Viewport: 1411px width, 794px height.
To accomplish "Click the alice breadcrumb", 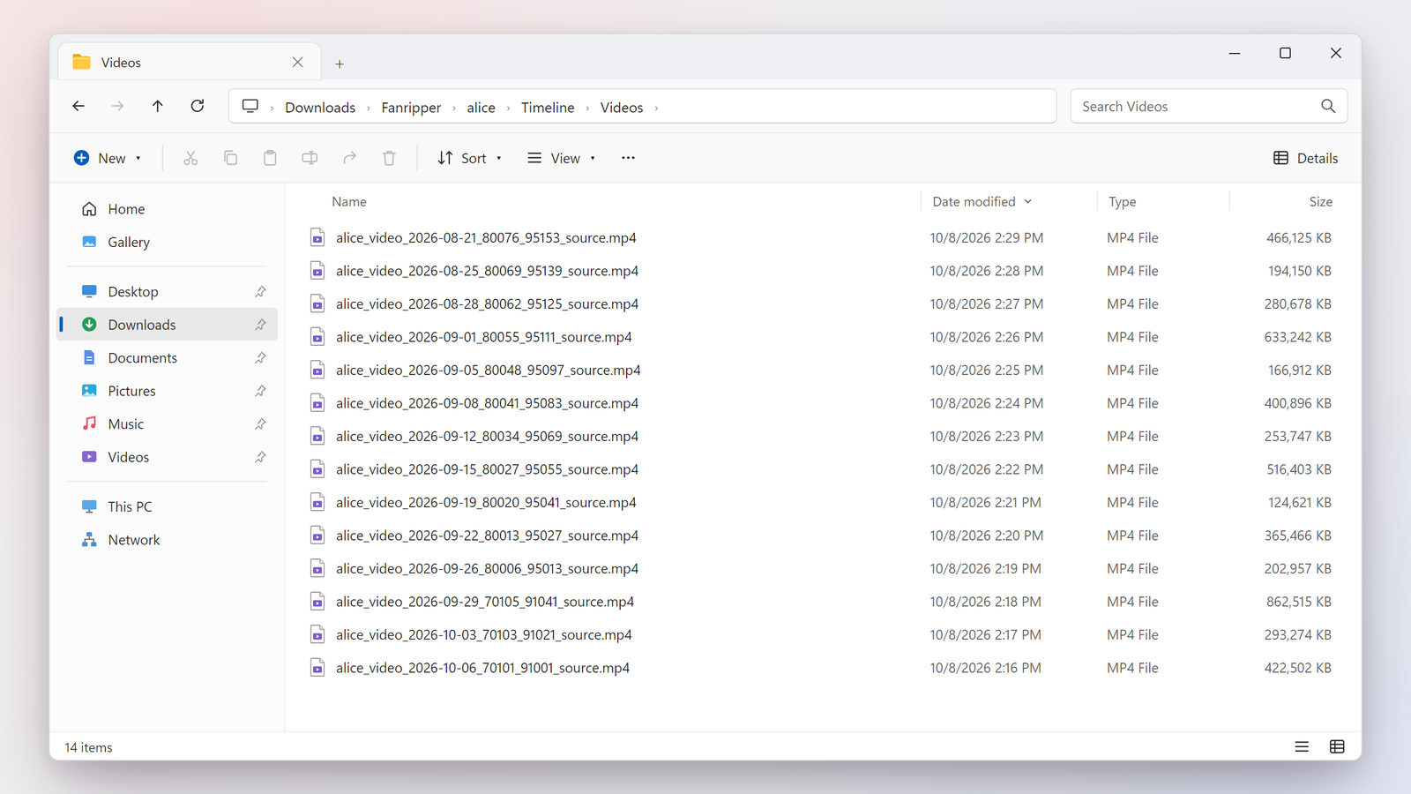I will (x=481, y=108).
